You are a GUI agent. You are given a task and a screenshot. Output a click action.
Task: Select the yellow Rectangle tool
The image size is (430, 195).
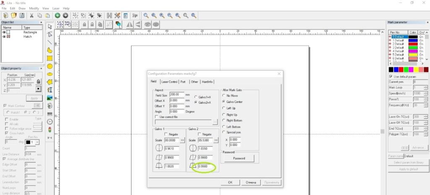(x=50, y=58)
